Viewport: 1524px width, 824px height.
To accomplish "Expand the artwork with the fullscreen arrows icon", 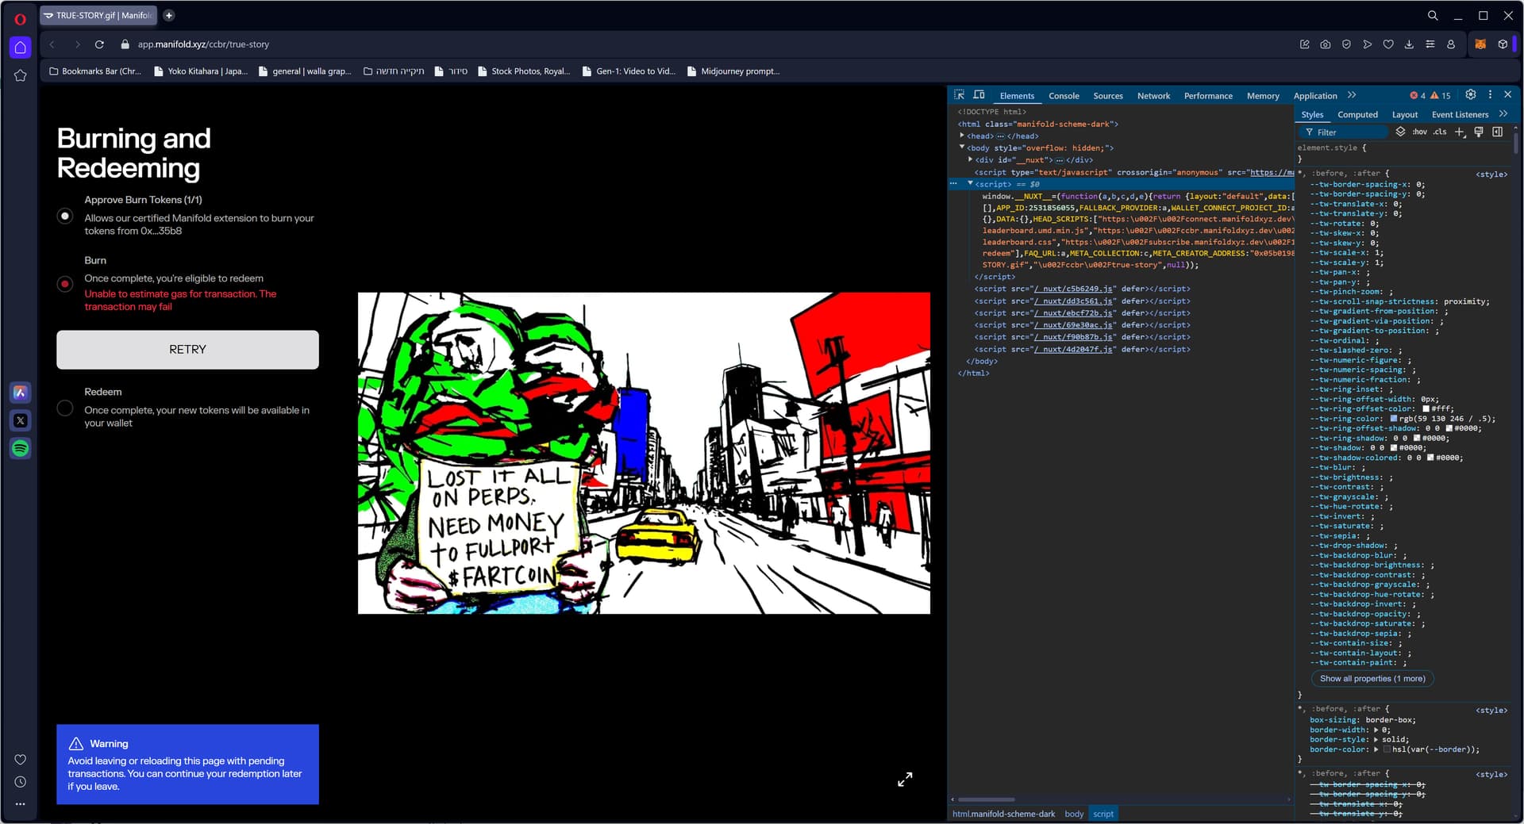I will coord(905,780).
